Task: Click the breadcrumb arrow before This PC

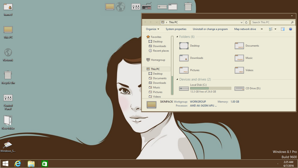Action: (x=167, y=22)
